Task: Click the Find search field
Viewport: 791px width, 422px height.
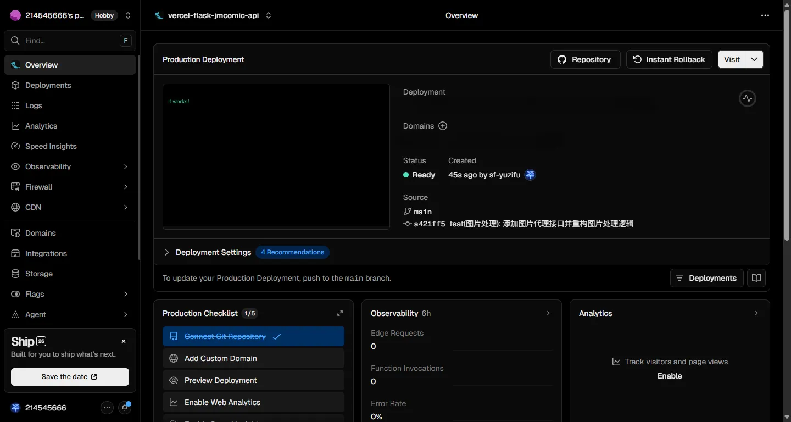Action: 70,41
